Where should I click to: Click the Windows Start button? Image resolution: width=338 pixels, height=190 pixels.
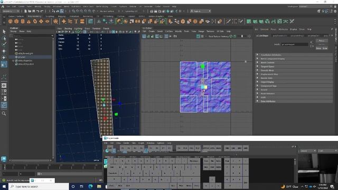[x=4, y=186]
